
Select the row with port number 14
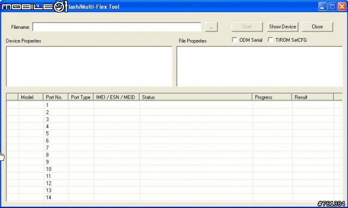click(175, 197)
